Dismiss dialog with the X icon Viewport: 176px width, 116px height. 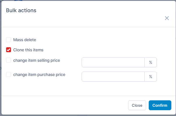(x=167, y=18)
